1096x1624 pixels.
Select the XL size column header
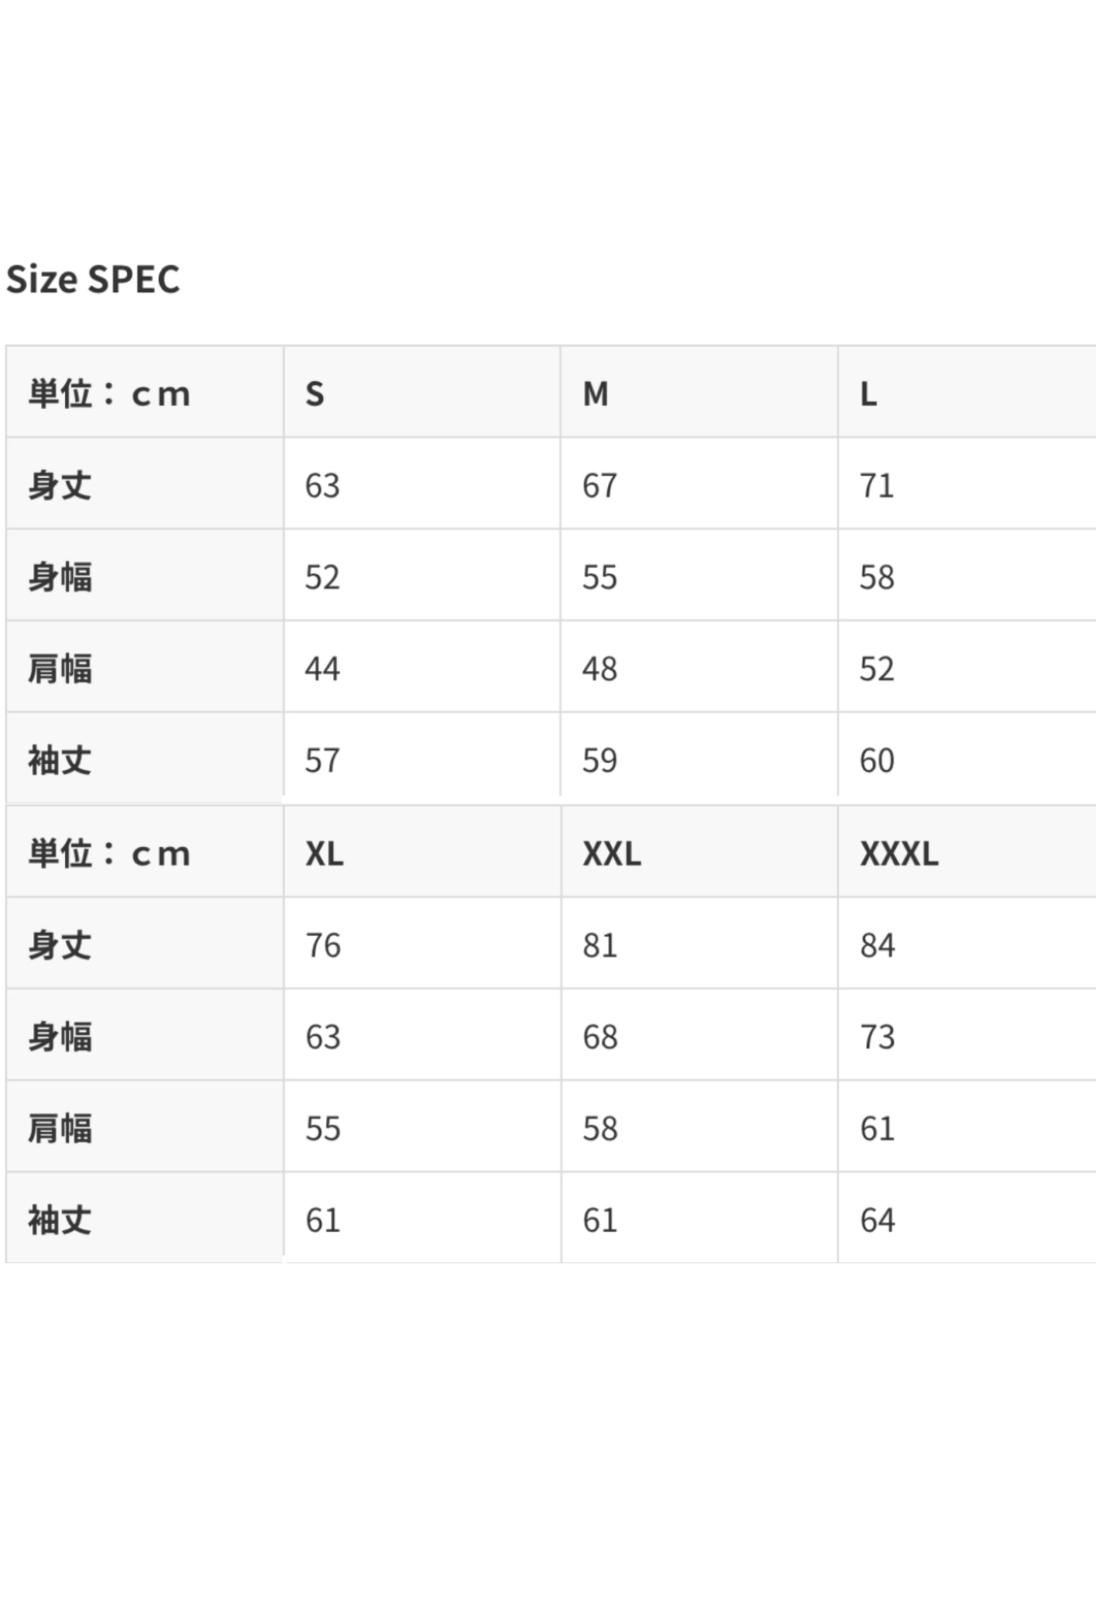[324, 853]
